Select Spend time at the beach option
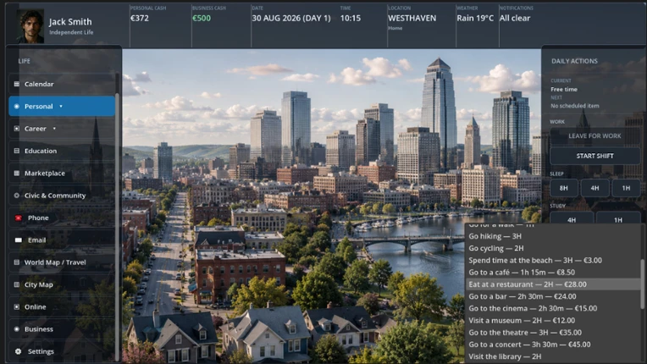This screenshot has width=647, height=364. pos(553,260)
